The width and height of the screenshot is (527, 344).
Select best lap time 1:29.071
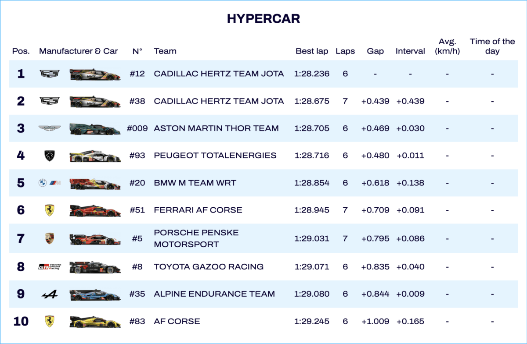[x=312, y=266]
